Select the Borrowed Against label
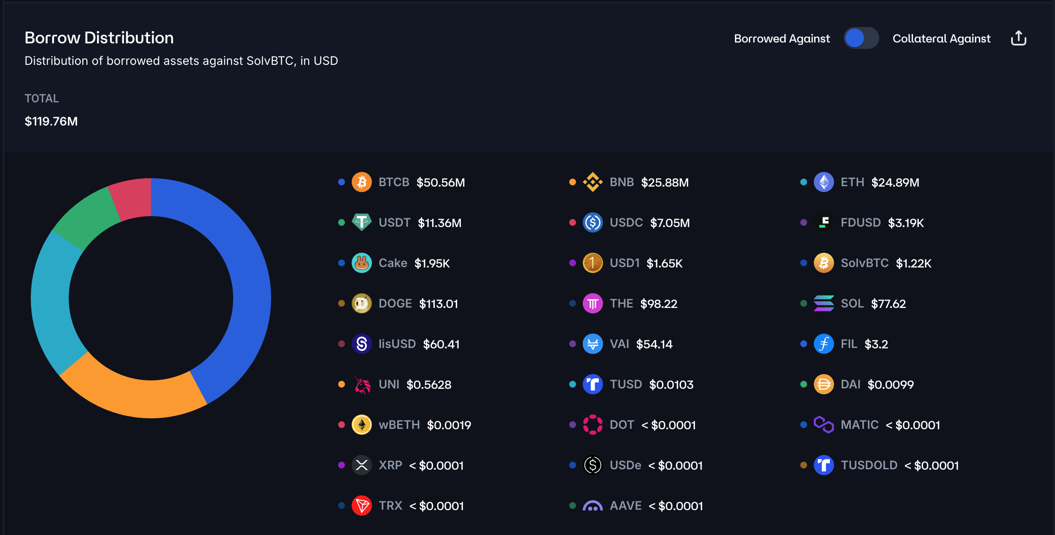 tap(781, 38)
